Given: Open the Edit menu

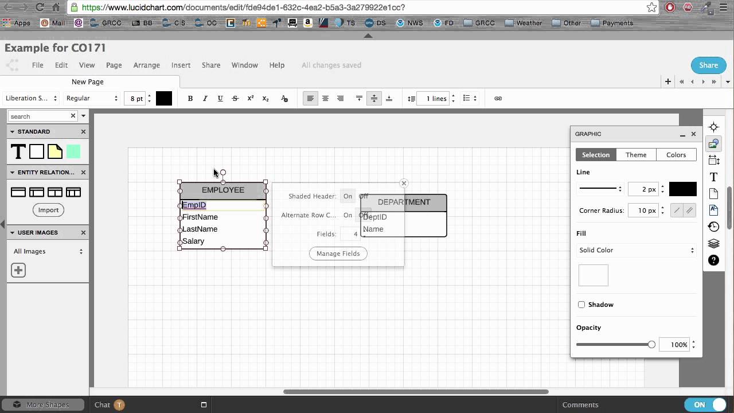Looking at the screenshot, I should tap(61, 65).
